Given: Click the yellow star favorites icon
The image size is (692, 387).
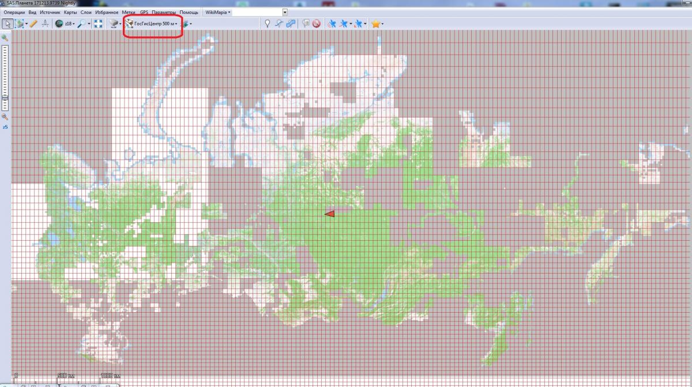Looking at the screenshot, I should click(x=375, y=24).
